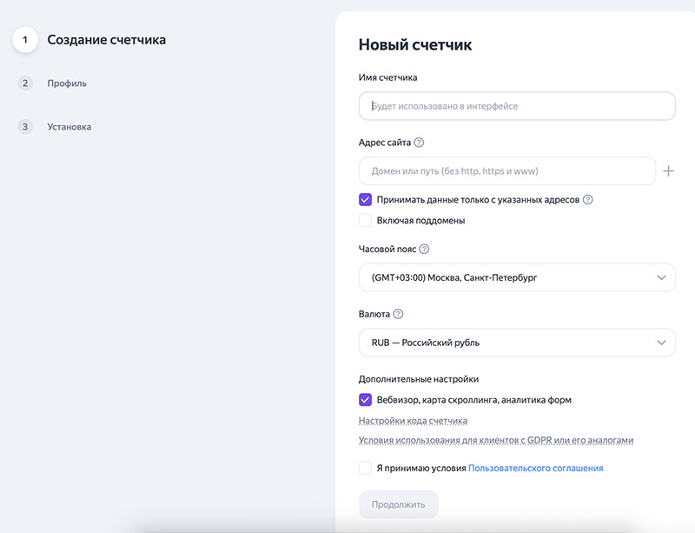Click the Дополнительные настройки label
Screen dimensions: 695x533
click(x=419, y=379)
